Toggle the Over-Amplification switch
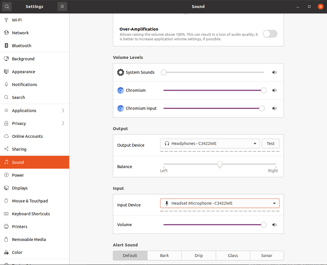The height and width of the screenshot is (265, 327). [x=270, y=34]
